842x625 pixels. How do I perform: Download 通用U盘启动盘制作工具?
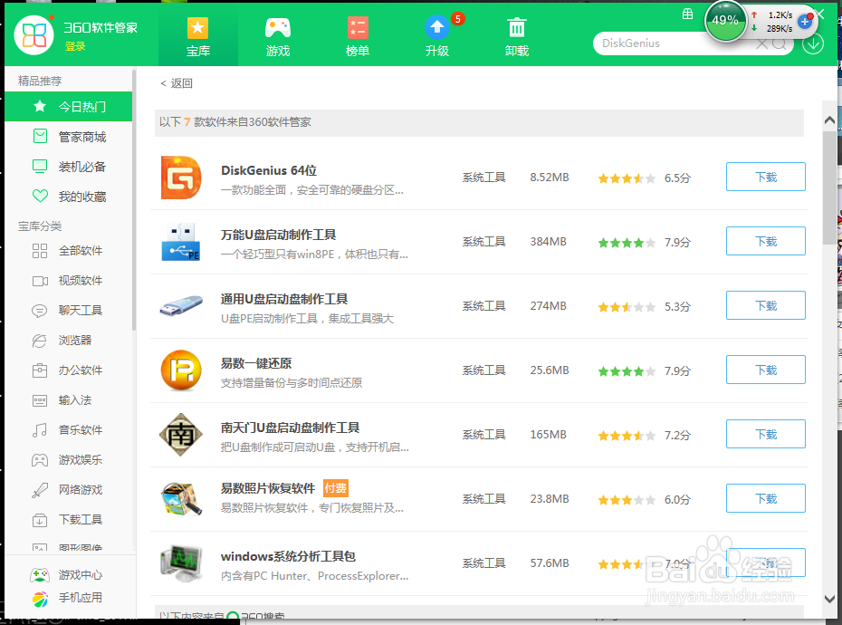click(766, 305)
